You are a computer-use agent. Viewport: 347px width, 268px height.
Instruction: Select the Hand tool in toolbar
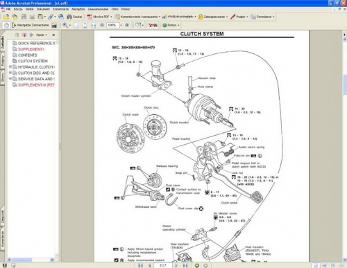[x=6, y=25]
